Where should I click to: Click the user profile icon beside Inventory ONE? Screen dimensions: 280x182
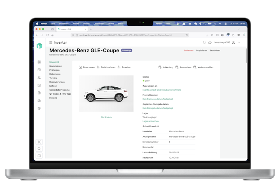point(233,42)
